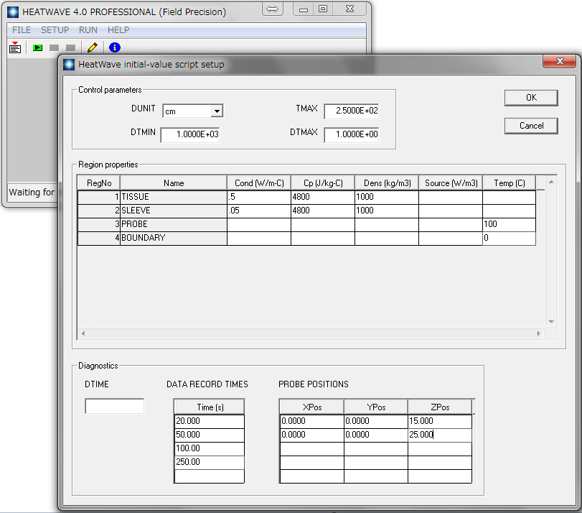Confirm the setup with OK

(531, 98)
